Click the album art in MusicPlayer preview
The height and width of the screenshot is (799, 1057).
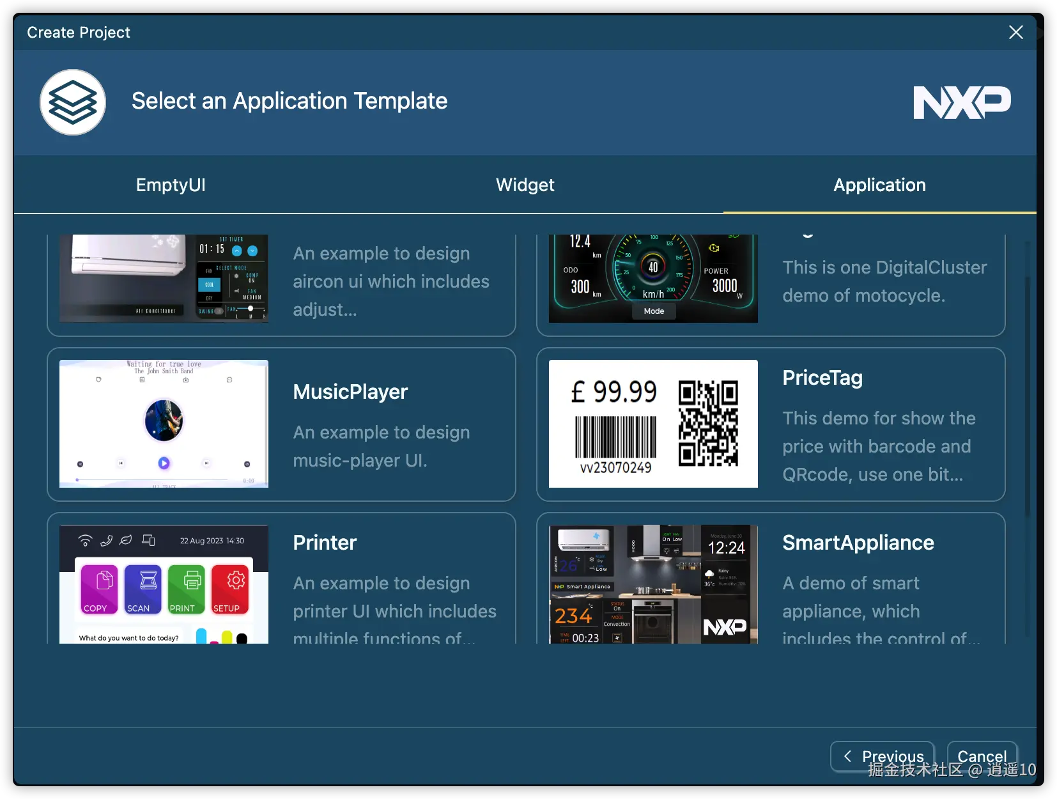(x=164, y=421)
